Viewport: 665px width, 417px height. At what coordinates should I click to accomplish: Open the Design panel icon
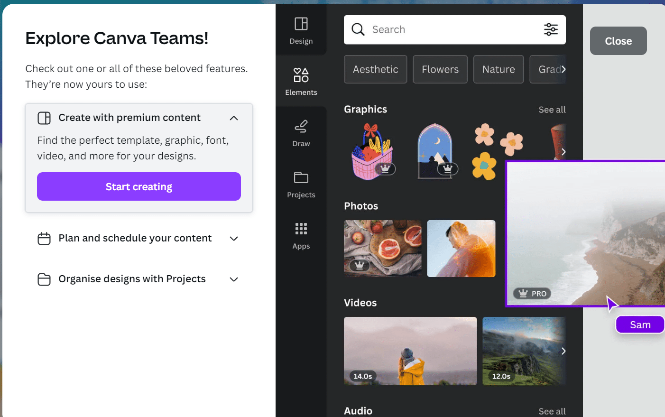(301, 24)
